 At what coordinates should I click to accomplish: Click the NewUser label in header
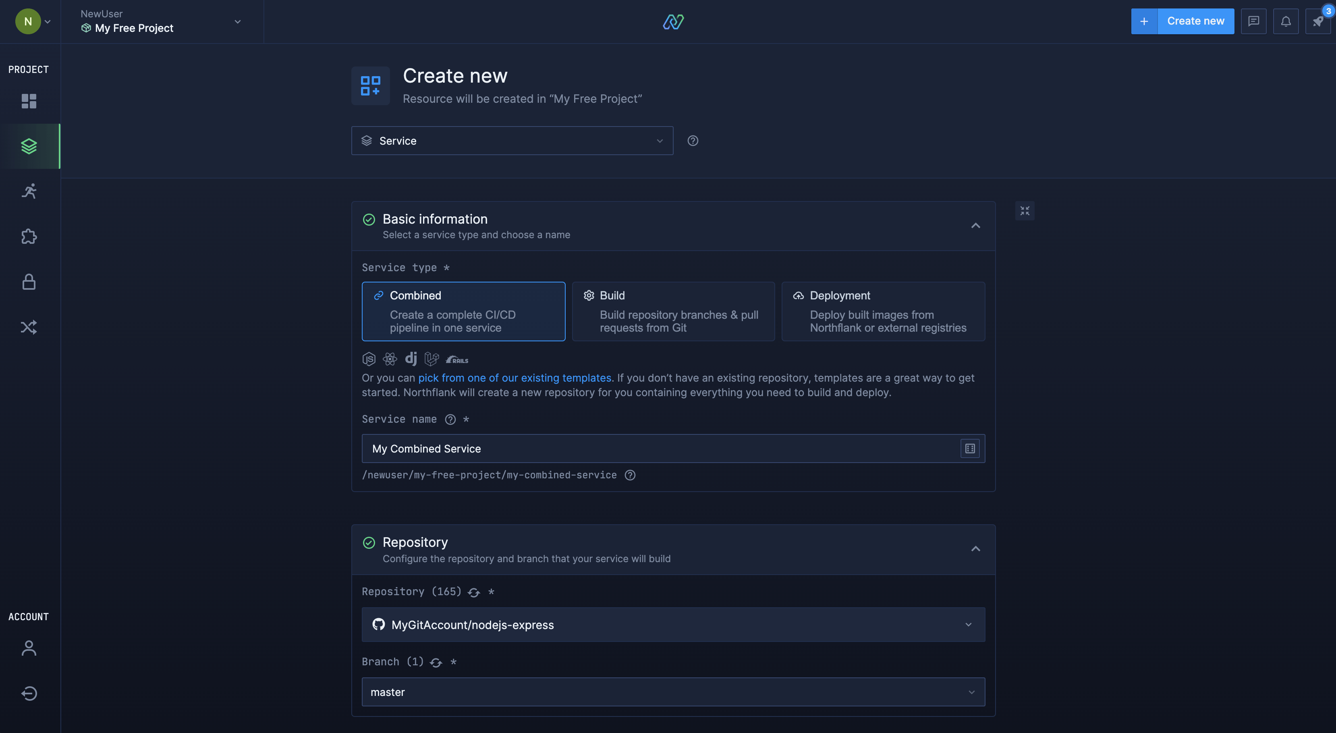(101, 13)
